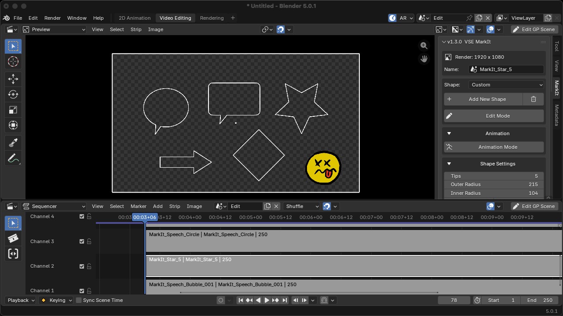Click the zoom magnifier in preview

(x=424, y=46)
